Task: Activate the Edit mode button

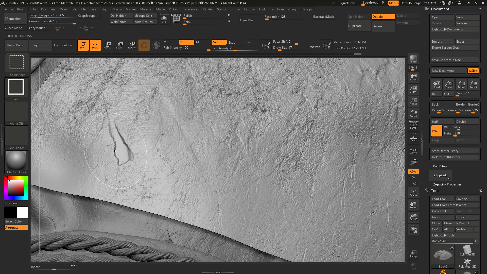Action: [x=83, y=45]
